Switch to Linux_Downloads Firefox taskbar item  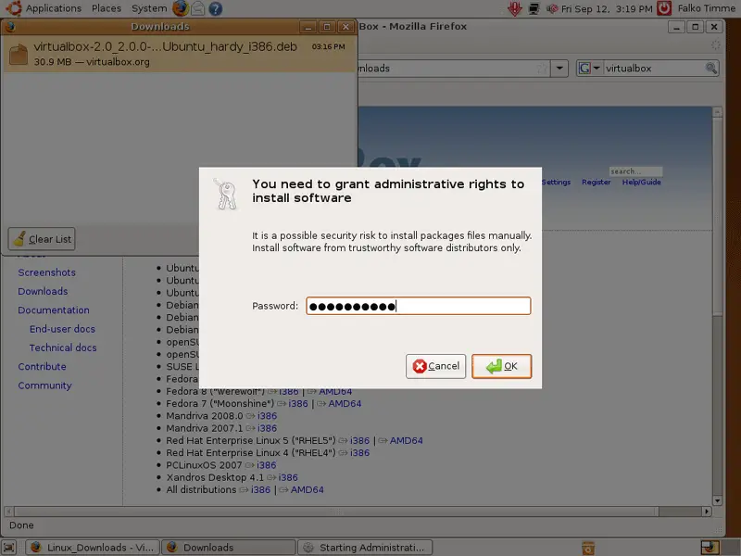point(92,548)
